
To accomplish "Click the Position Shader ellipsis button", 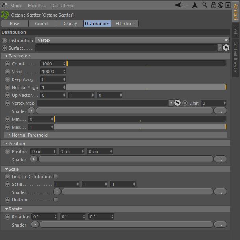I will click(x=220, y=159).
